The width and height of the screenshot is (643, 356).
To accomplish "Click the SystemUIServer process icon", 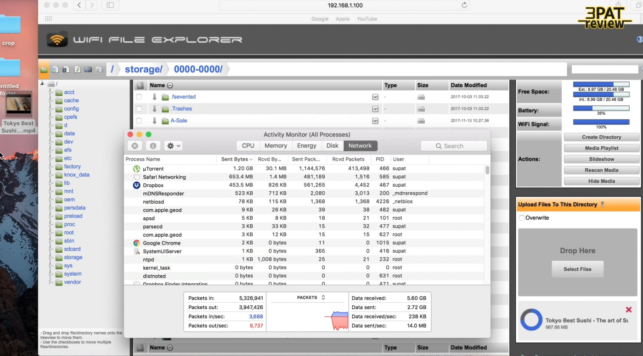I will pyautogui.click(x=136, y=251).
